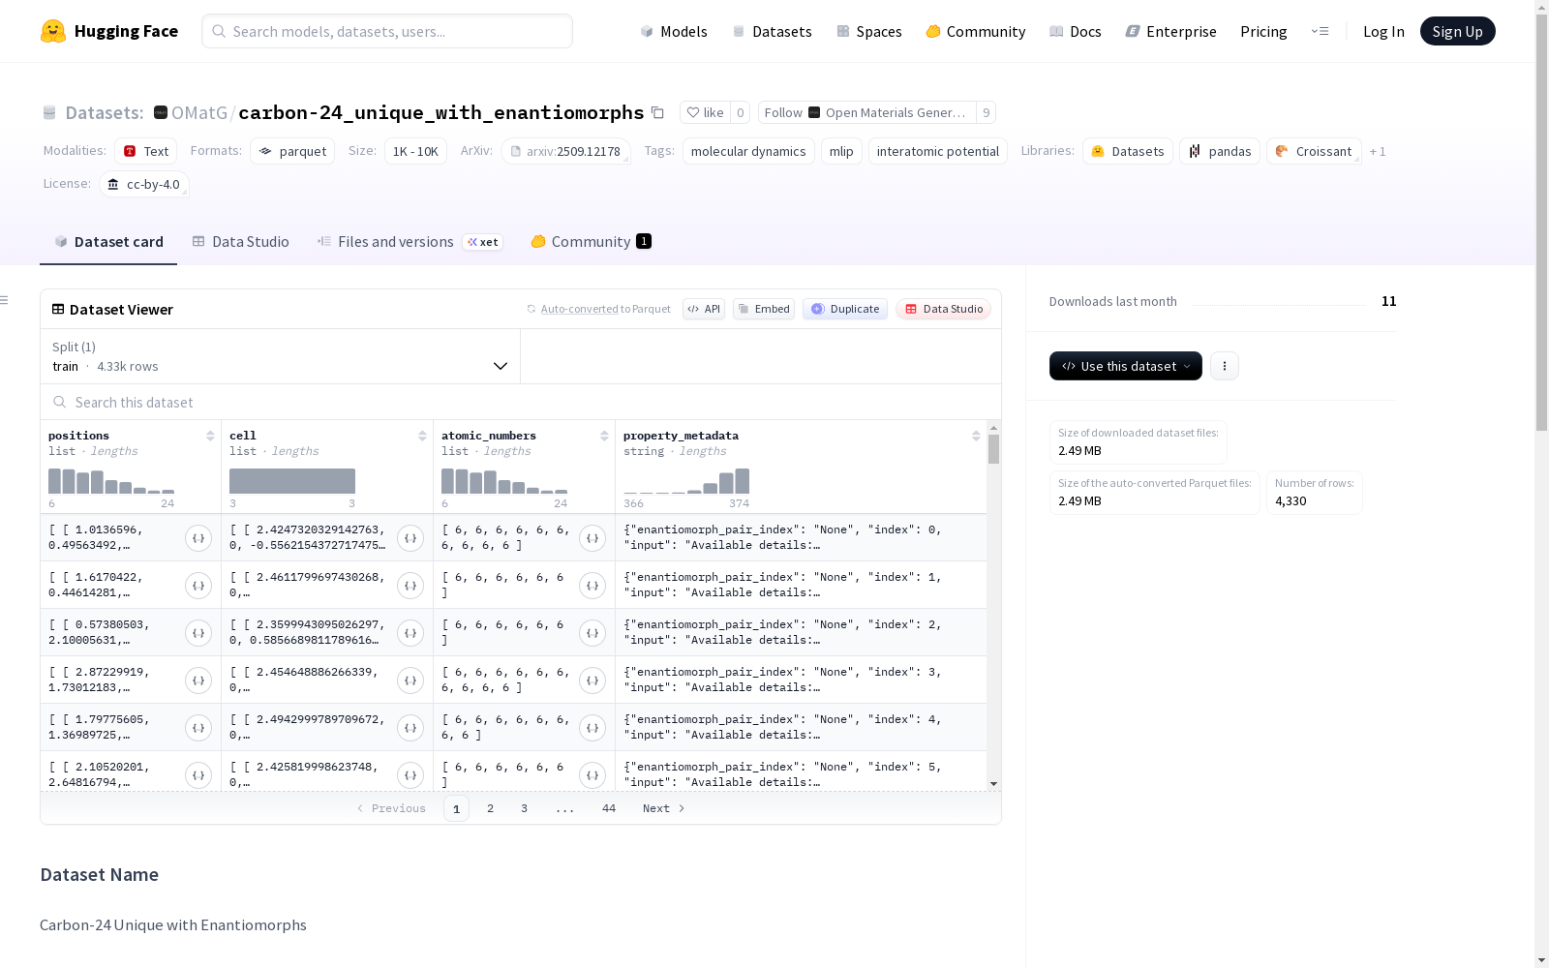This screenshot has height=968, width=1549.
Task: Click the Duplicate button
Action: click(845, 309)
